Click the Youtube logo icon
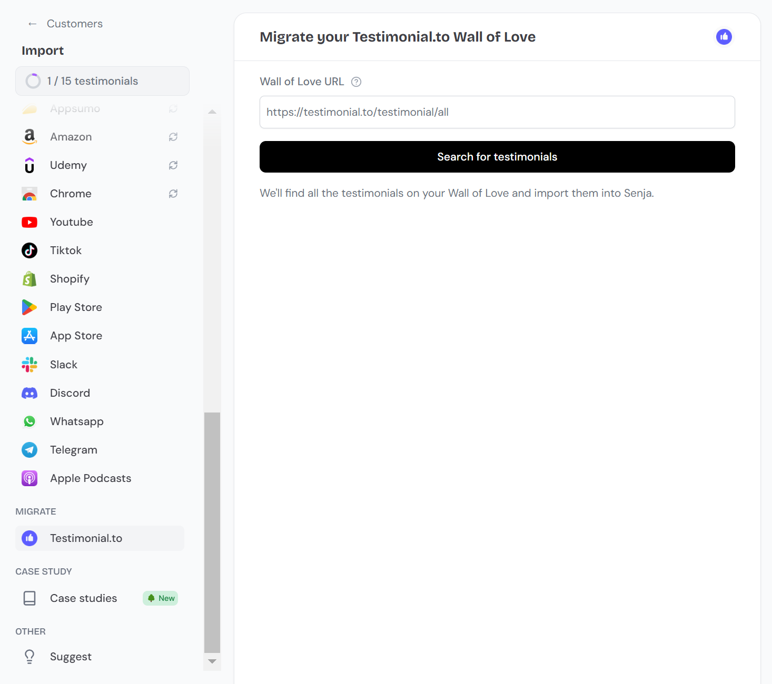 tap(29, 222)
